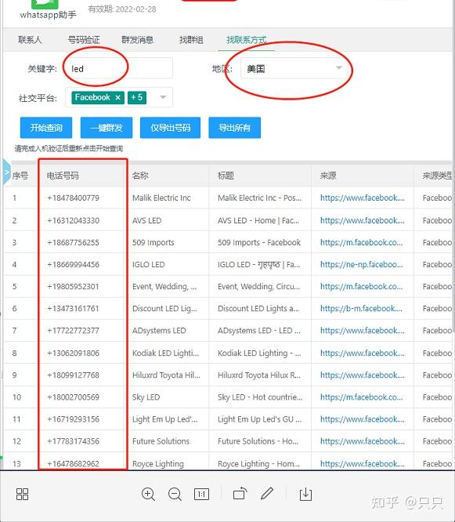Remove the Facebook tag with its x

coord(117,97)
